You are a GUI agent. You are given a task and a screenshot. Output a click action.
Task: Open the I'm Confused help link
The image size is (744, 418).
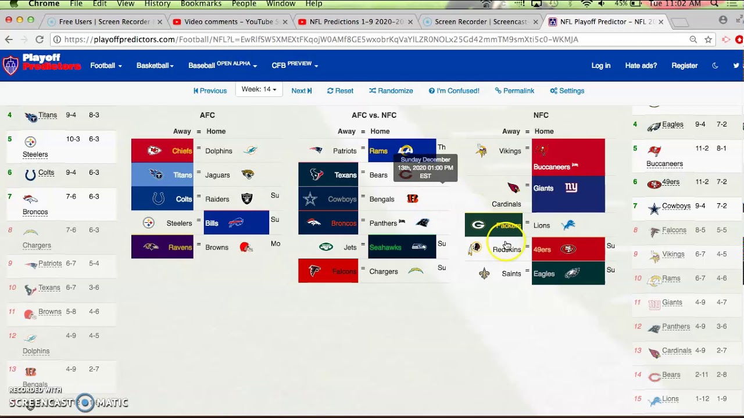click(454, 91)
